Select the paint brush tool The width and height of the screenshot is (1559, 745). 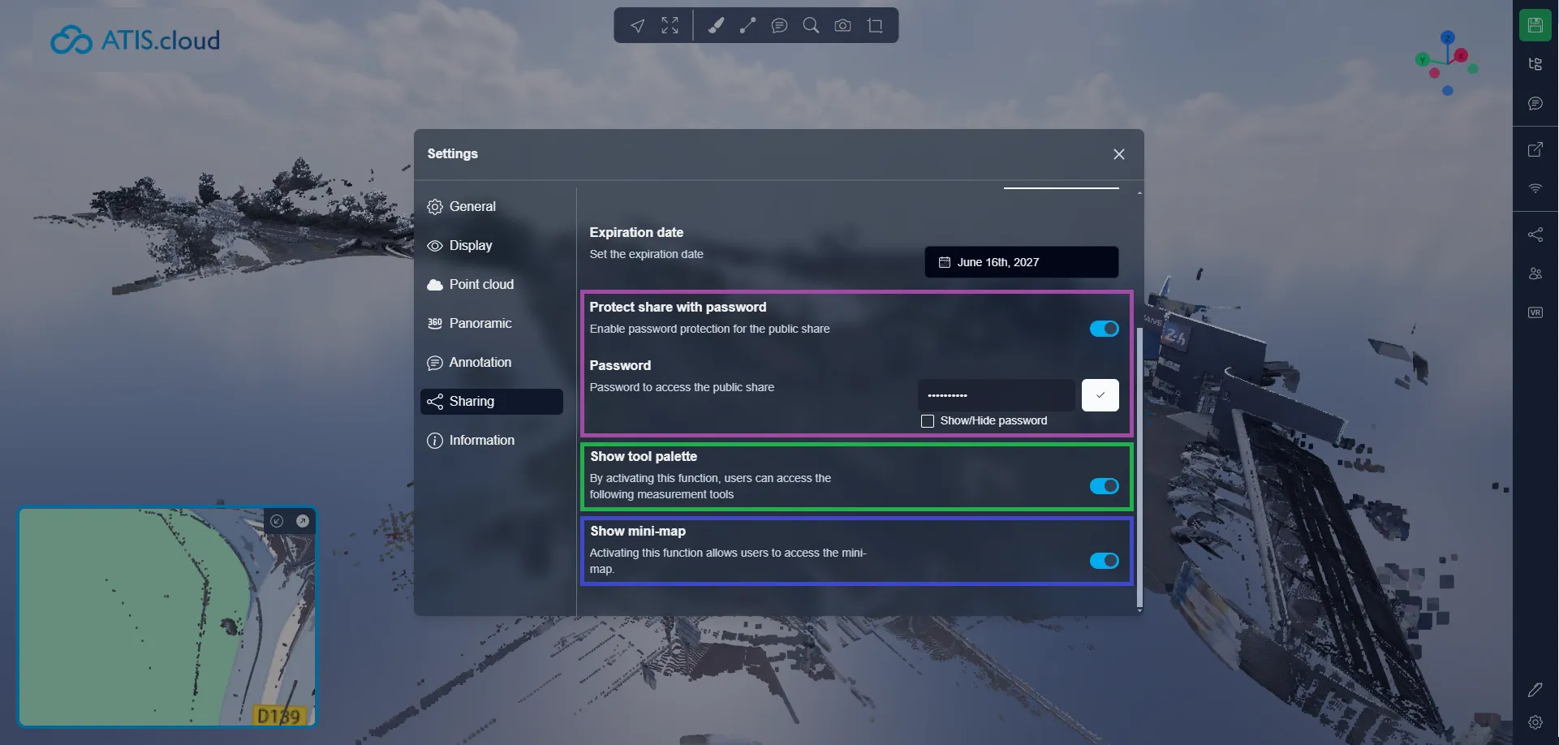[x=715, y=25]
